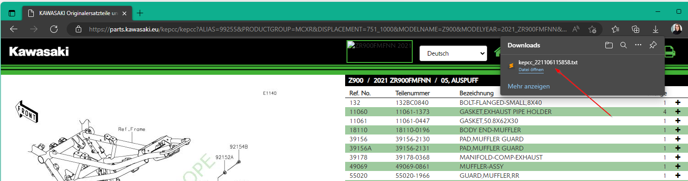
Task: Click the 'Datei öffnen' link
Action: [531, 70]
